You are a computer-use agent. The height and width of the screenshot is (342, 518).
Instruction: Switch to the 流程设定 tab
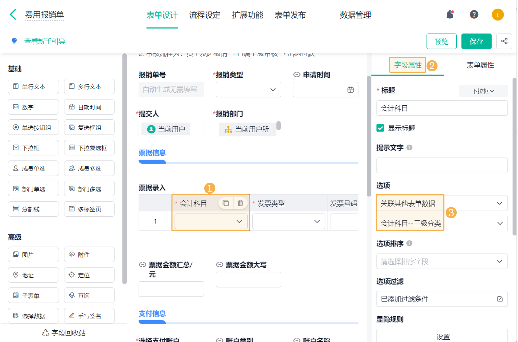click(x=205, y=15)
